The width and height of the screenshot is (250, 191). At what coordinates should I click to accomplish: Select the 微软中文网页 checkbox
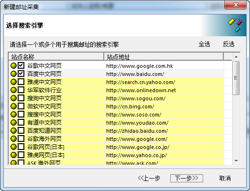(21, 106)
